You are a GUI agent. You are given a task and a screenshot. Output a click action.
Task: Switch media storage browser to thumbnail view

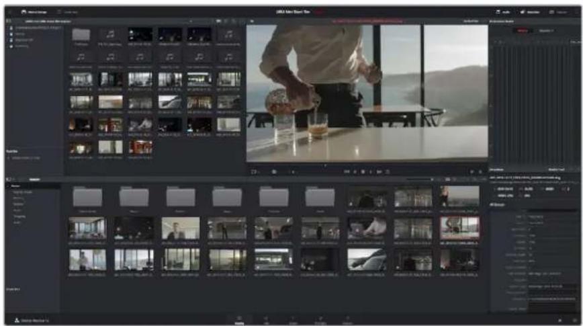[219, 22]
